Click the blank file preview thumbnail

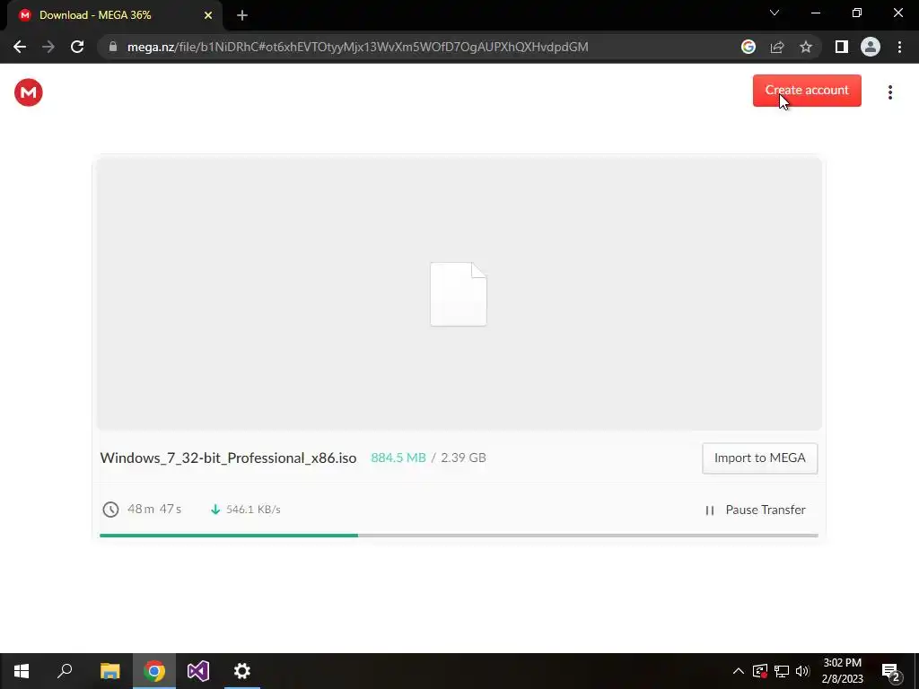(x=459, y=294)
